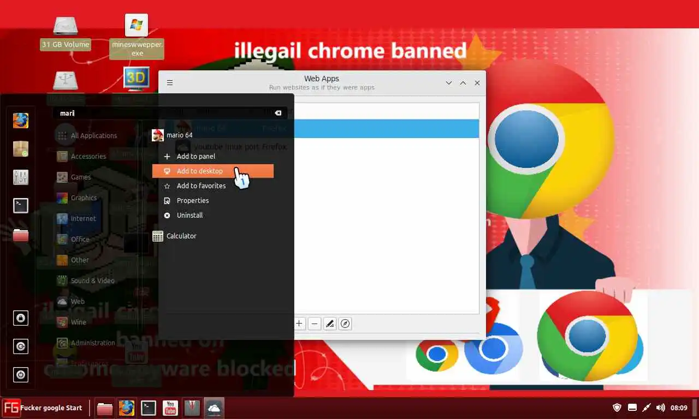Screen dimensions: 699x419
Task: Click the pencil edit icon in Web Apps
Action: (330, 324)
